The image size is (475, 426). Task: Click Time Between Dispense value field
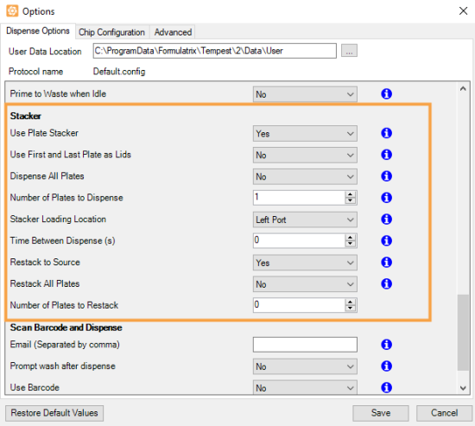point(300,241)
